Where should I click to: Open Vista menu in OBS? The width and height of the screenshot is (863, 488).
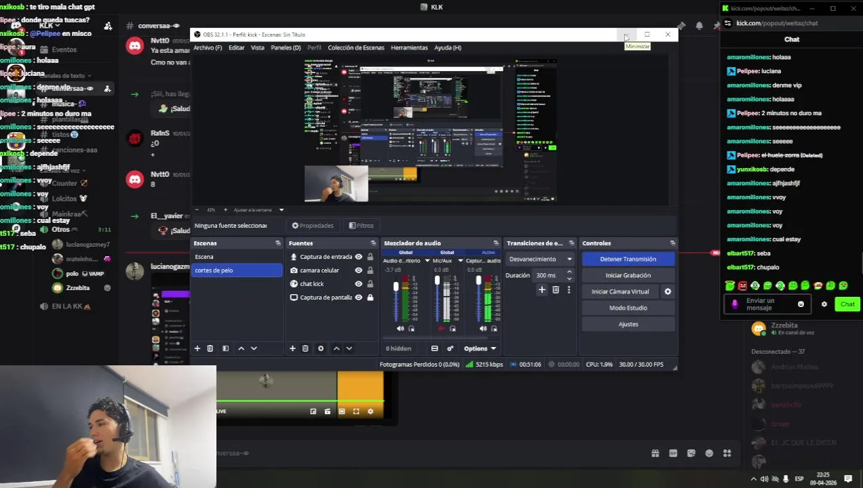pos(257,47)
